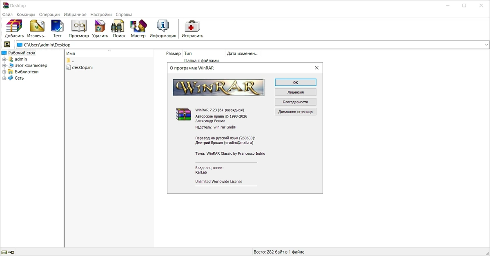The image size is (490, 256).
Task: Click 'Unlimited Worldwide License' text
Action: pyautogui.click(x=219, y=182)
